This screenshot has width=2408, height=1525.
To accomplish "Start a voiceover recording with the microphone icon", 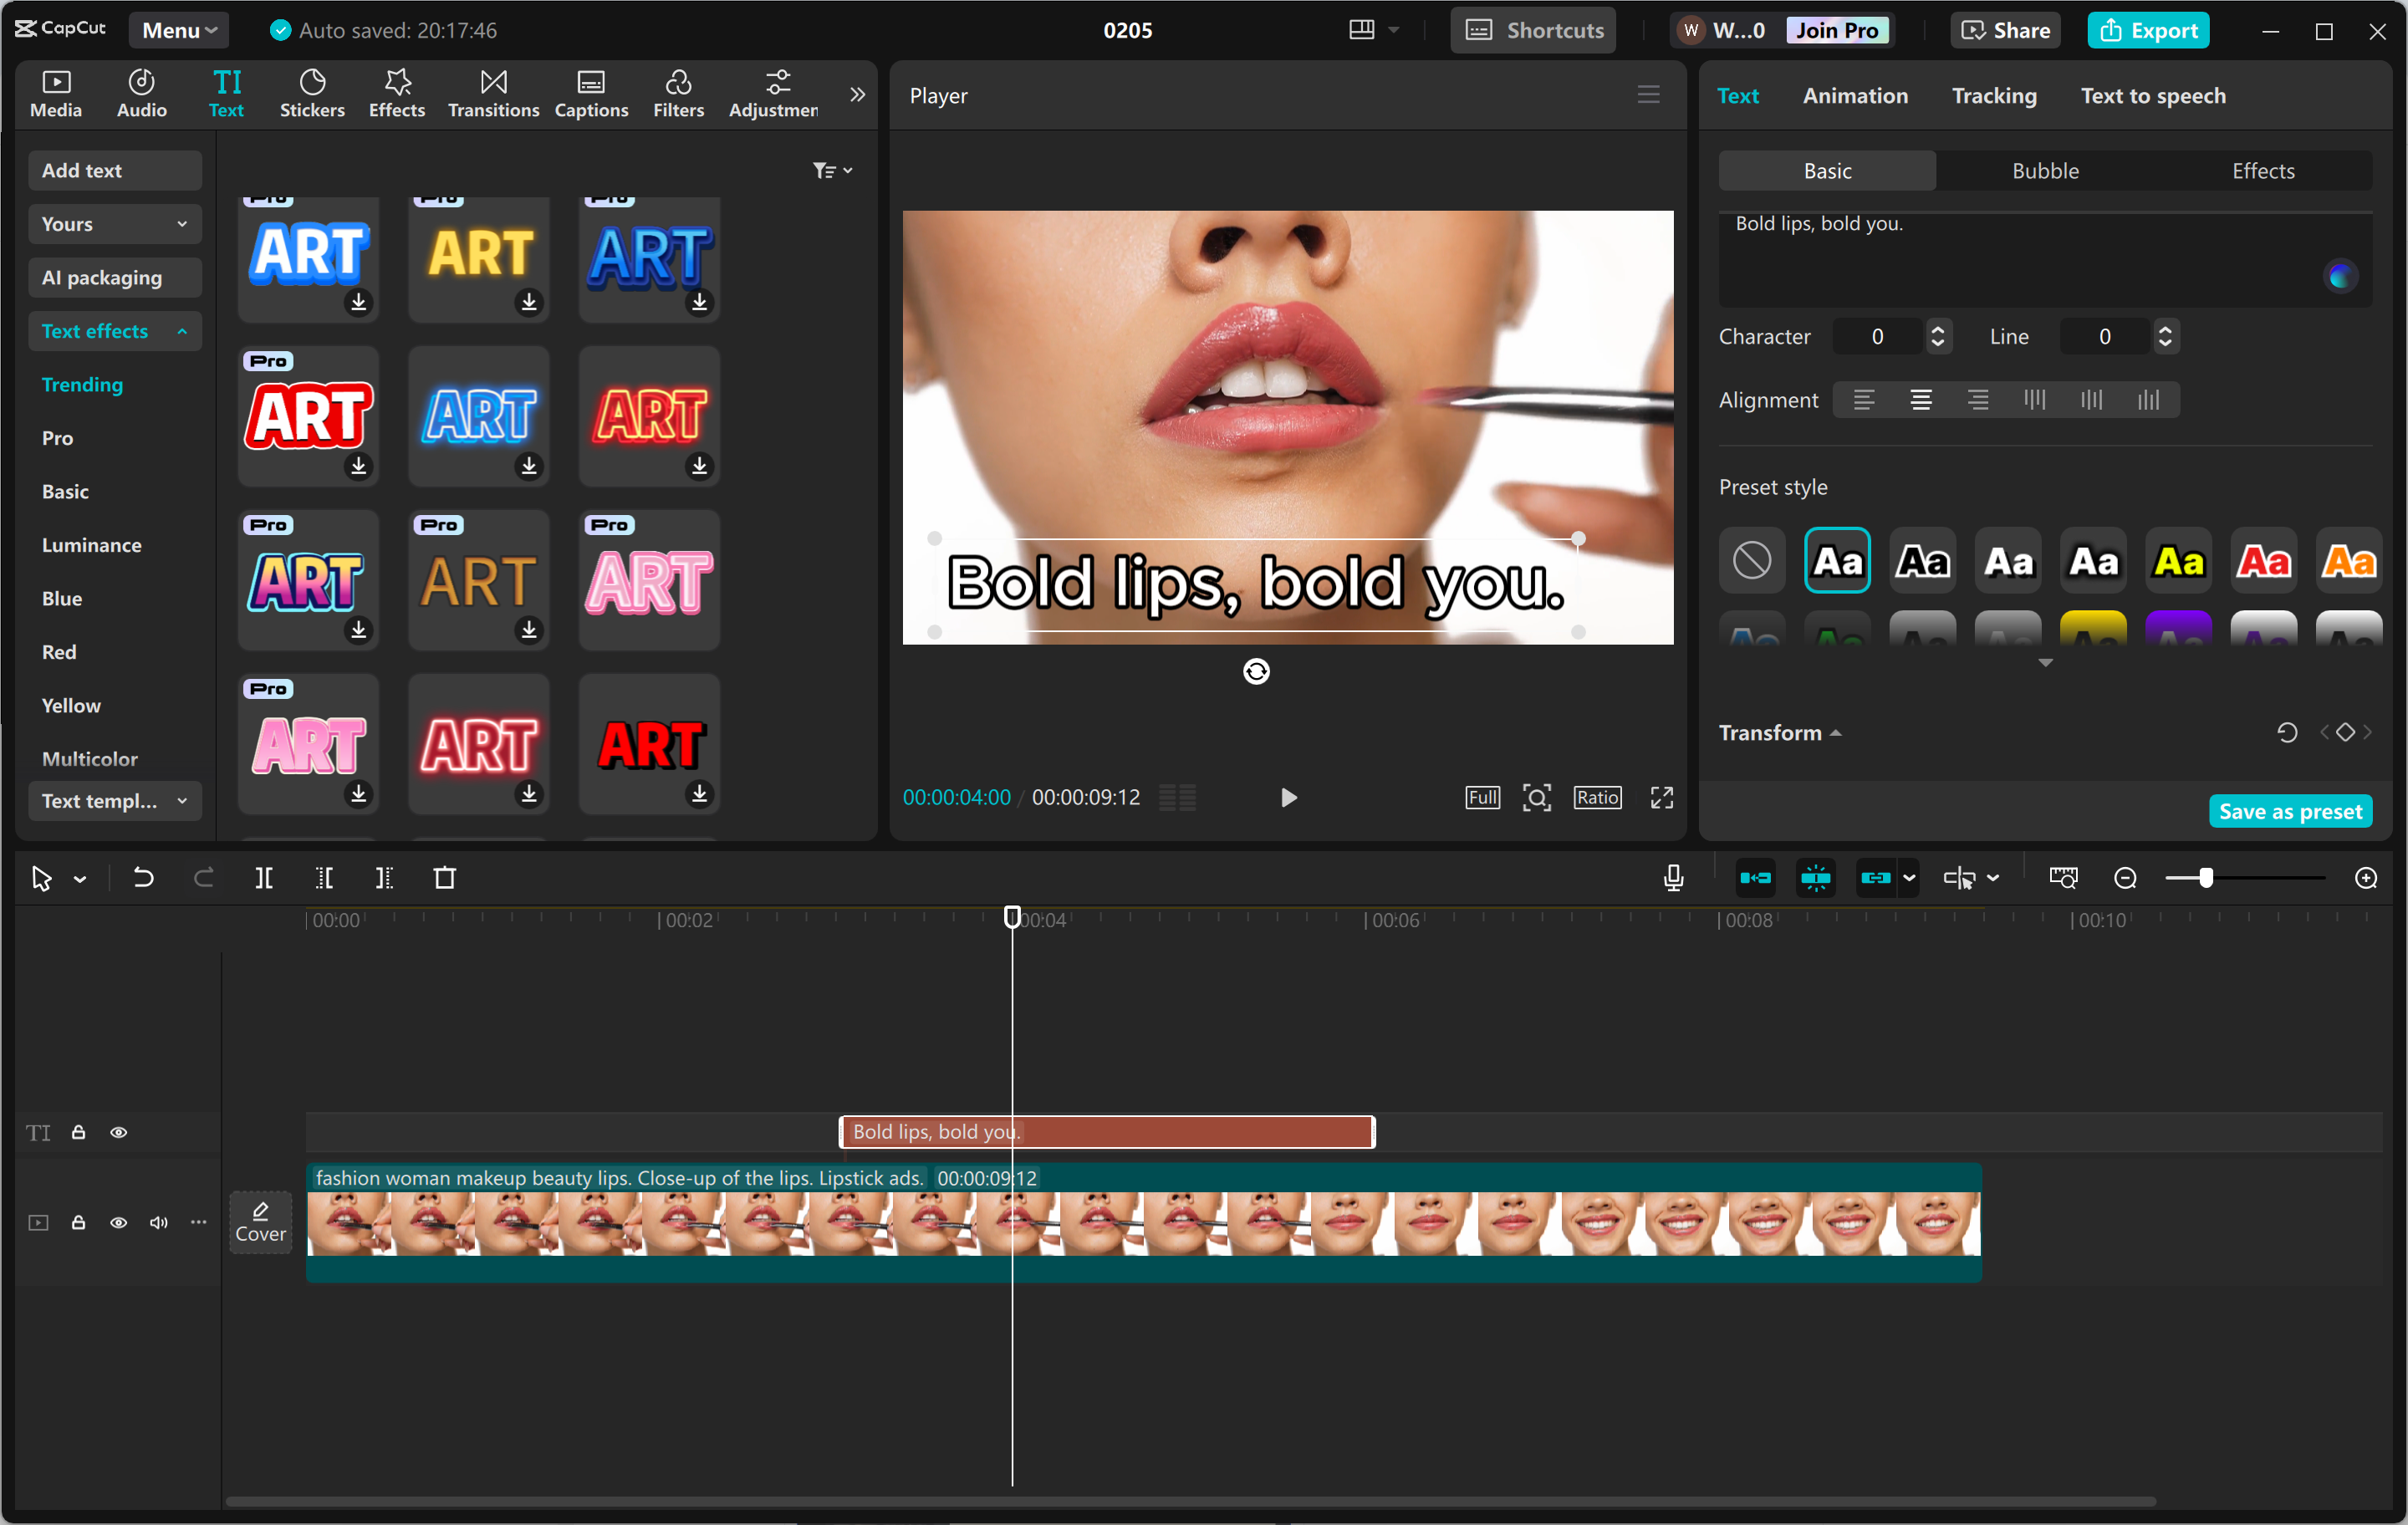I will click(x=1671, y=878).
